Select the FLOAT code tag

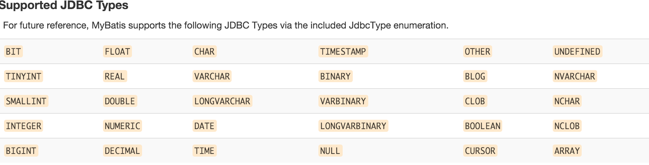coord(117,52)
